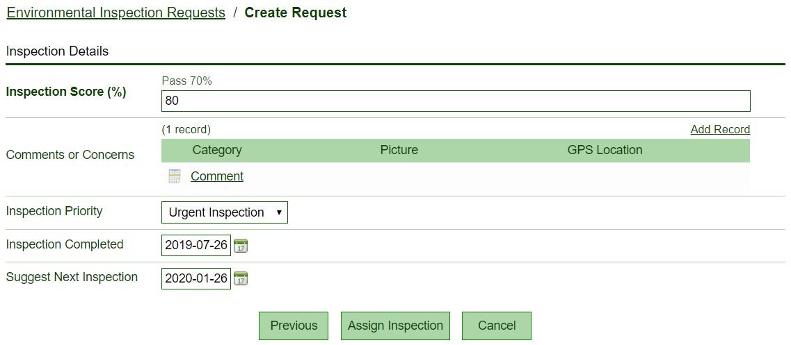This screenshot has width=791, height=345.
Task: Click the Urgent Inspection dropdown arrow
Action: 279,212
